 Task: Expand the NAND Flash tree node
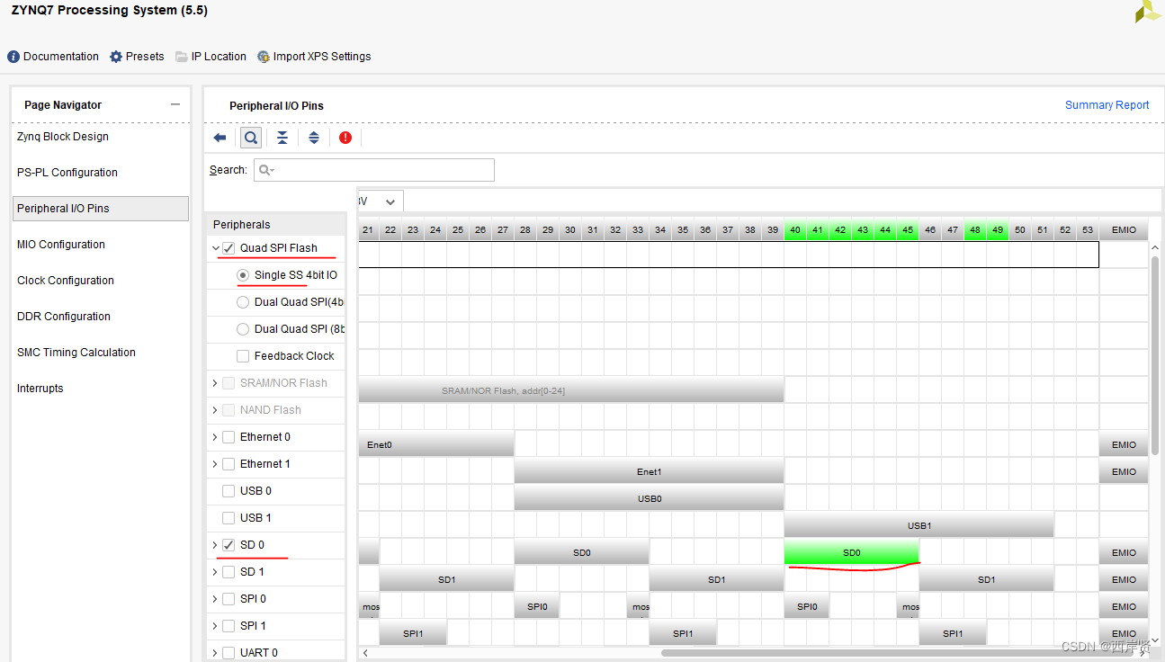point(215,410)
